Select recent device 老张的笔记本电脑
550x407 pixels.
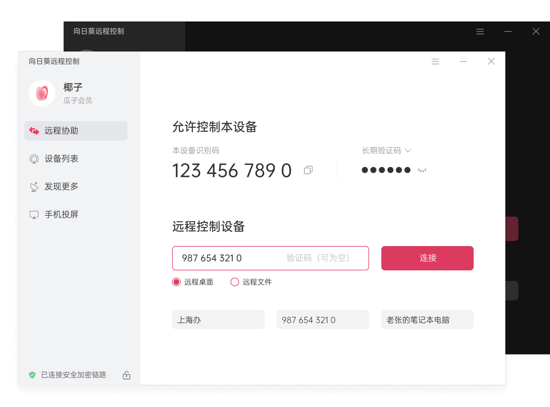pos(427,319)
